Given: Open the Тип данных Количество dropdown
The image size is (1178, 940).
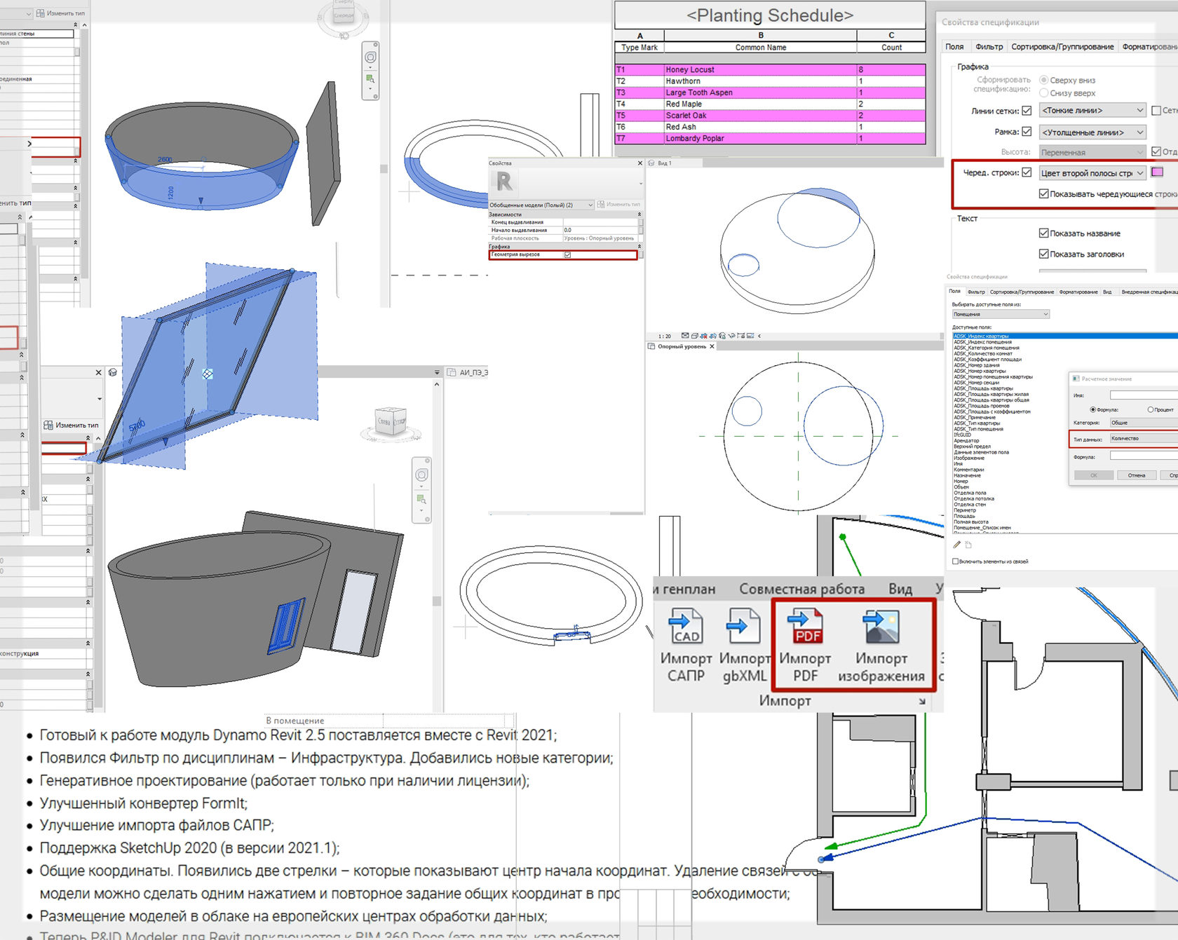Looking at the screenshot, I should pyautogui.click(x=1143, y=439).
